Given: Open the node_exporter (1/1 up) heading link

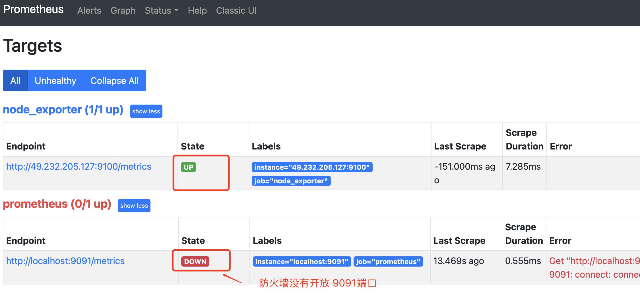Looking at the screenshot, I should point(63,110).
